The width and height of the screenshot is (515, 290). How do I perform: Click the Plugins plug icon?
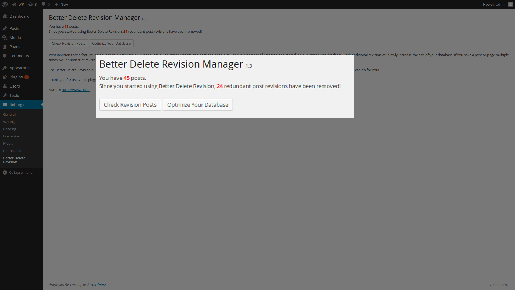5,77
